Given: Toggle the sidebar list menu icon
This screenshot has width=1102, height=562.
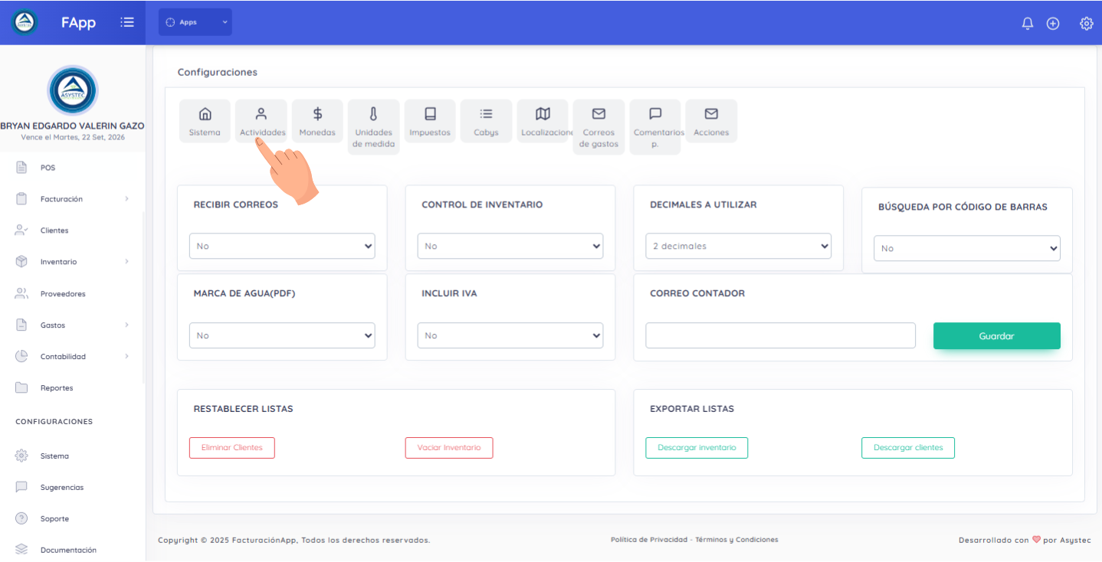Looking at the screenshot, I should click(127, 22).
